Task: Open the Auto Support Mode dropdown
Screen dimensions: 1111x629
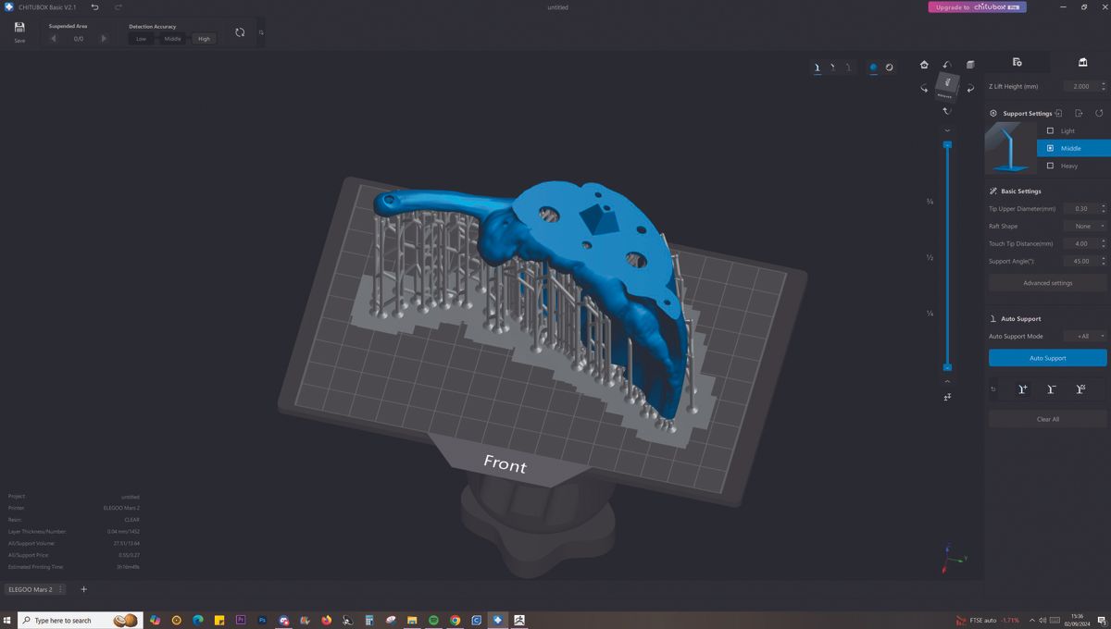Action: click(x=1085, y=336)
